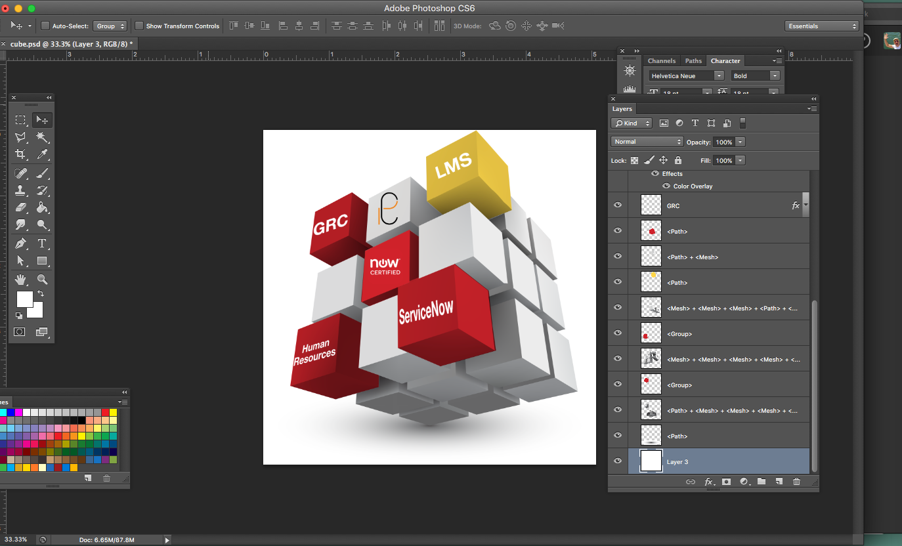
Task: Select the Hand tool
Action: (20, 280)
